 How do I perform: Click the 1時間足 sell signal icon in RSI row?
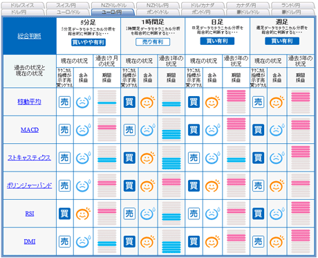[129, 214]
